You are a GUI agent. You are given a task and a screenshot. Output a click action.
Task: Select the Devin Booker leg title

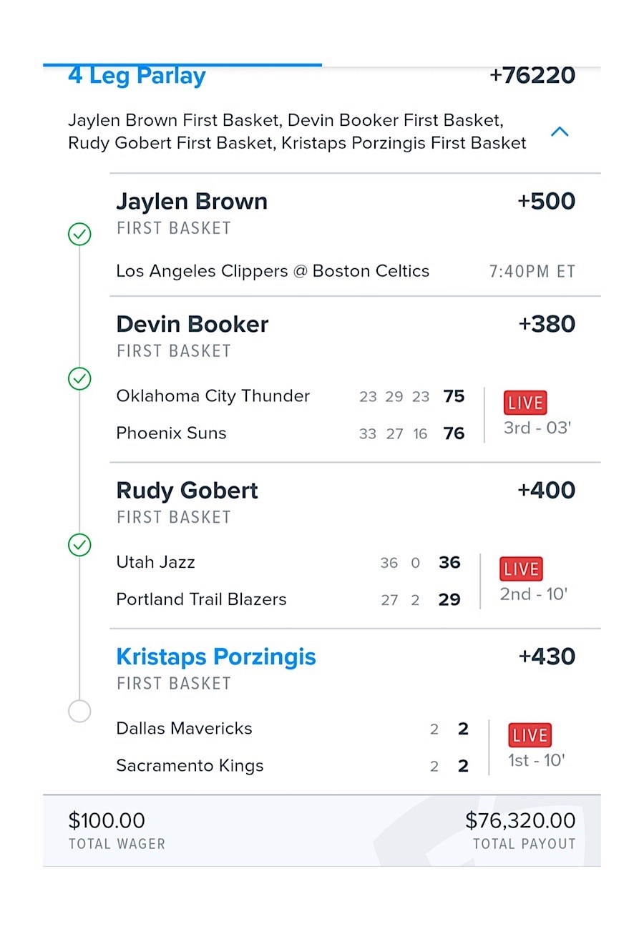[192, 324]
